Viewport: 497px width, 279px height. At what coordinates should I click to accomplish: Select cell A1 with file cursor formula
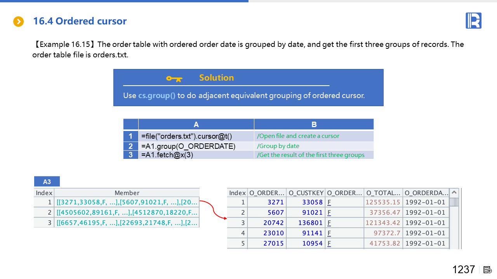pos(196,136)
